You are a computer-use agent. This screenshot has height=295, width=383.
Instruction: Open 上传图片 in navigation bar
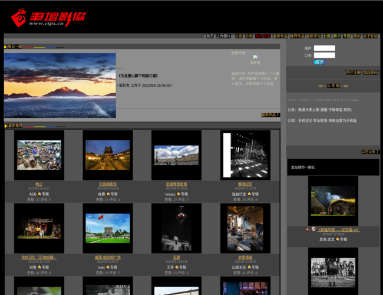(x=223, y=36)
